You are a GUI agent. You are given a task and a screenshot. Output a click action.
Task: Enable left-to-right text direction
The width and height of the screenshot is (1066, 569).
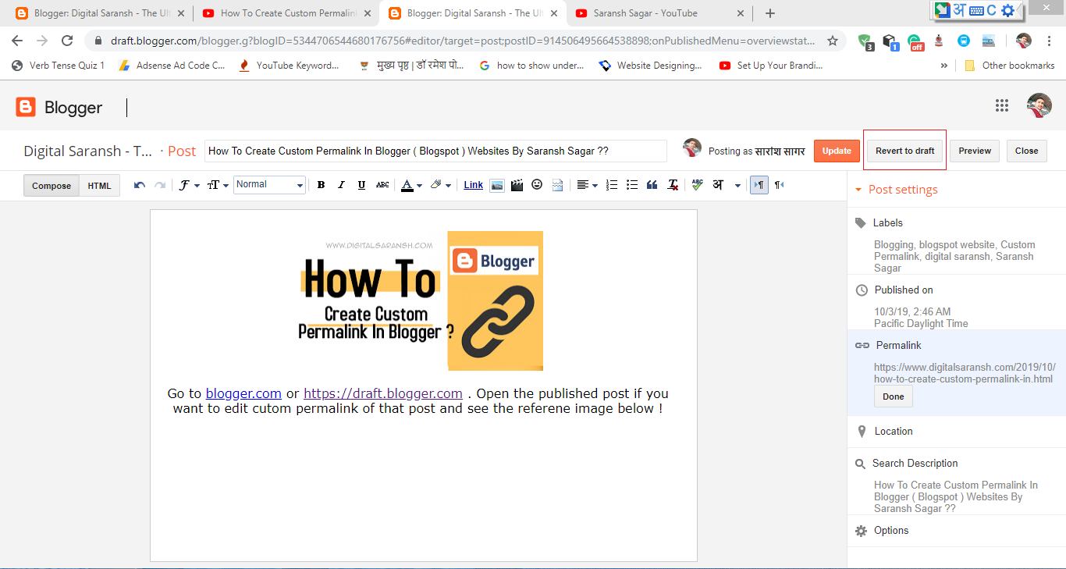pyautogui.click(x=759, y=185)
